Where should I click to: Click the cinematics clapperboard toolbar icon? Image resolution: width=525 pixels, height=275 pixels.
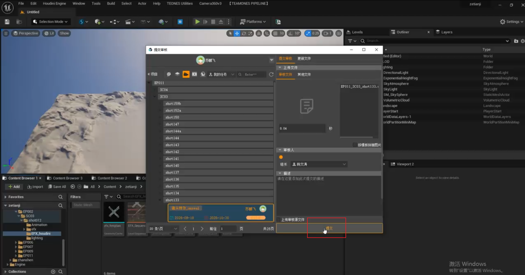[128, 22]
